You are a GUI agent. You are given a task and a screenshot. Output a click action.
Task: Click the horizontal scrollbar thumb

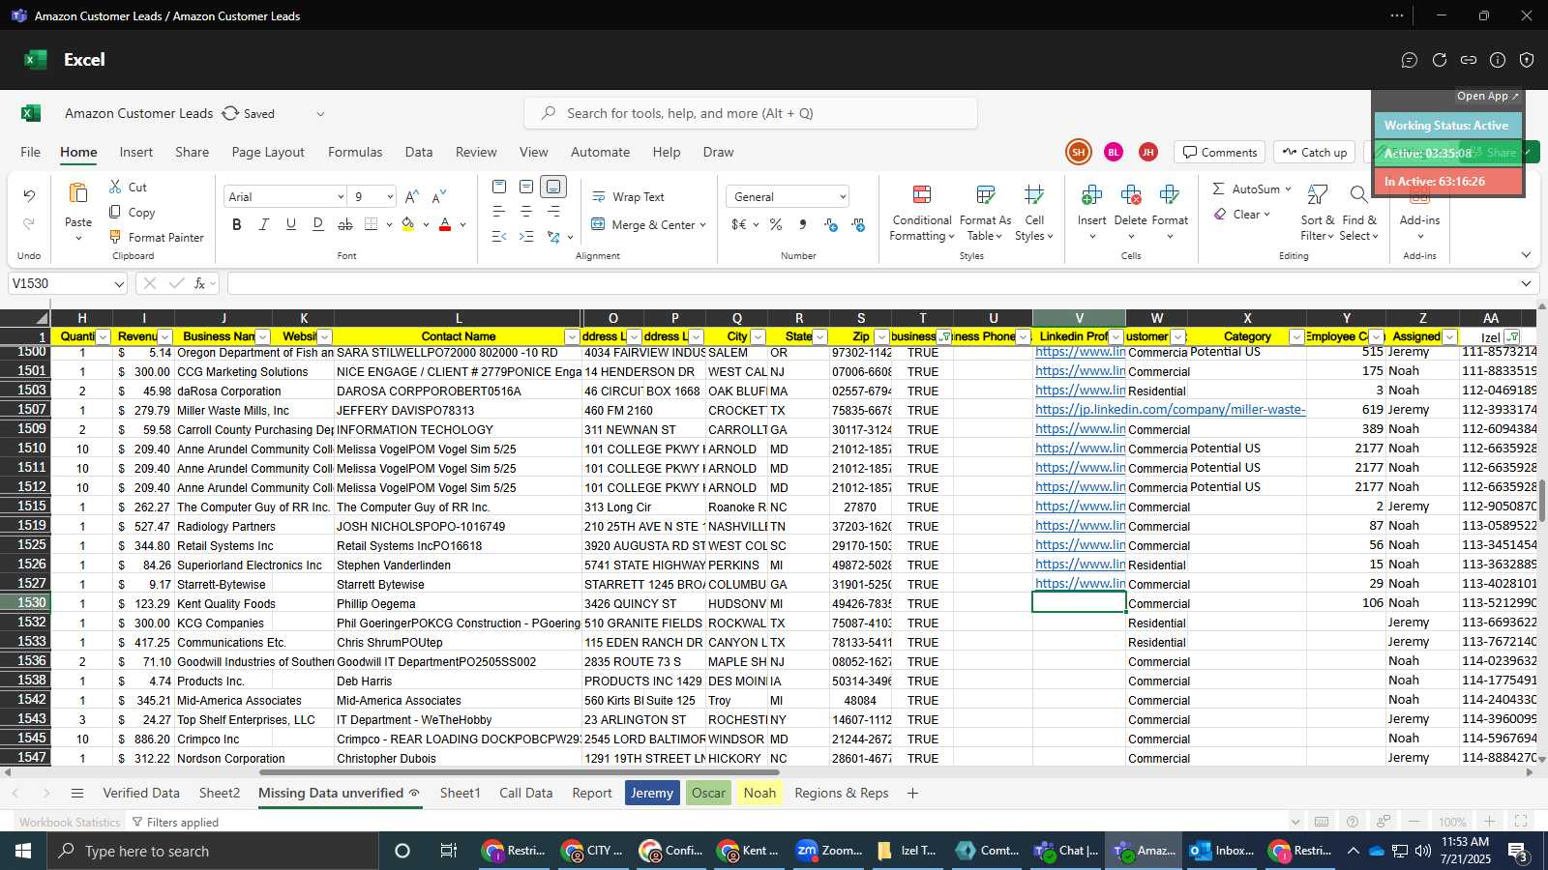(x=520, y=772)
